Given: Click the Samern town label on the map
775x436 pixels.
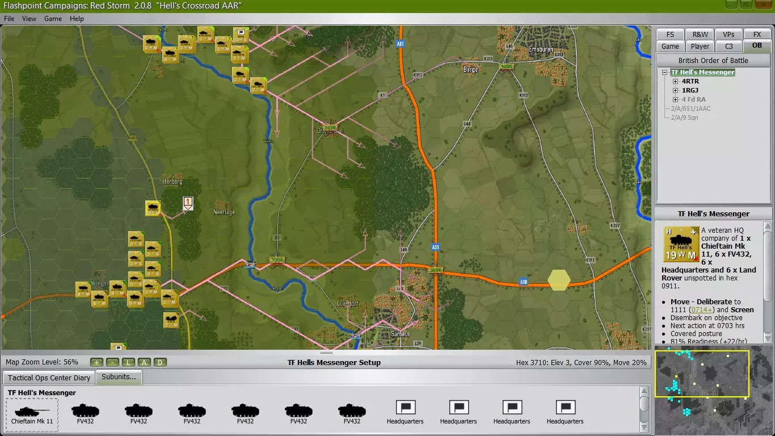Looking at the screenshot, I should pos(400,334).
